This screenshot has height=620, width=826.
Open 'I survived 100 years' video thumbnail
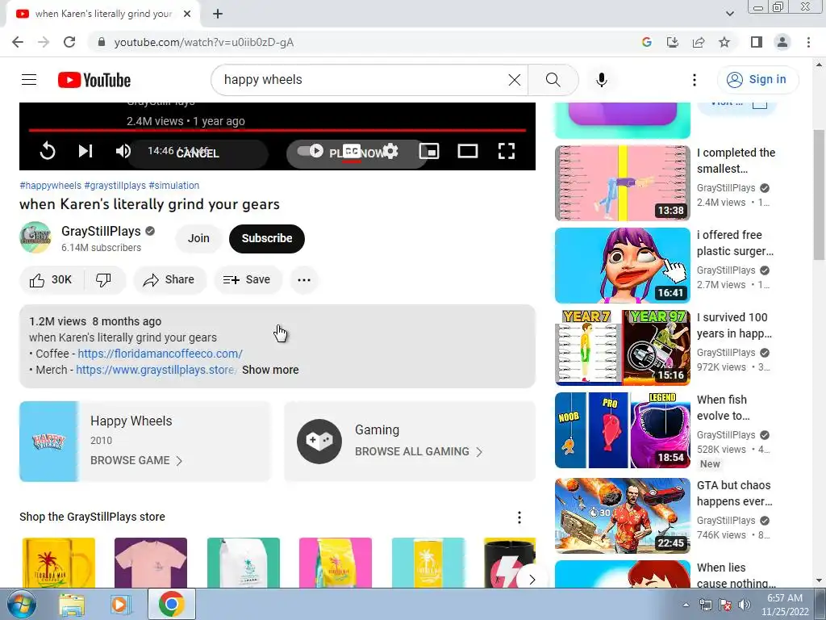[x=622, y=347]
